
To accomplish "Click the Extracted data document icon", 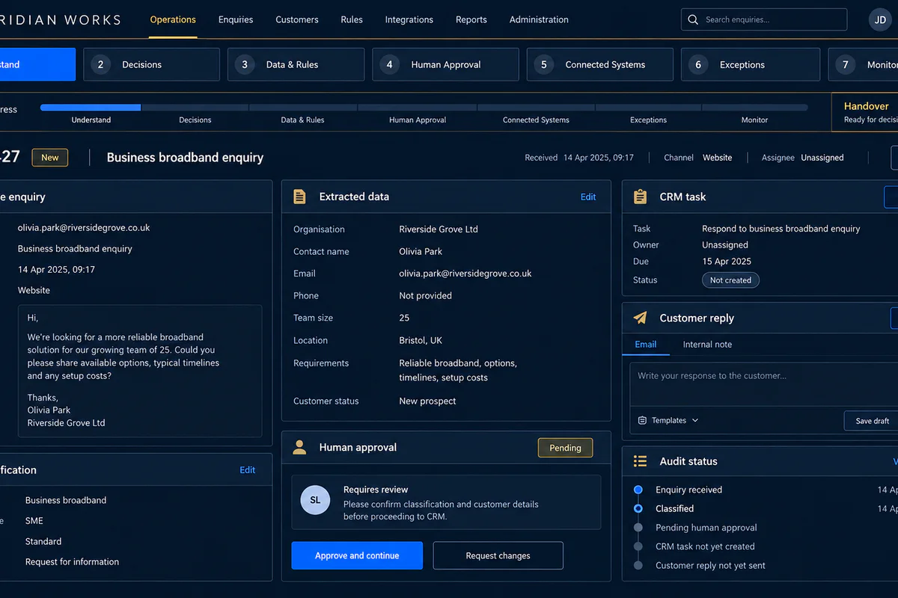I will [299, 197].
